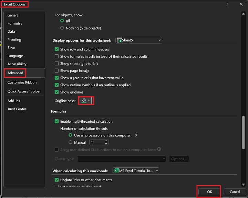Open the workbook selector for calculation options
The image size is (248, 198).
(157, 171)
